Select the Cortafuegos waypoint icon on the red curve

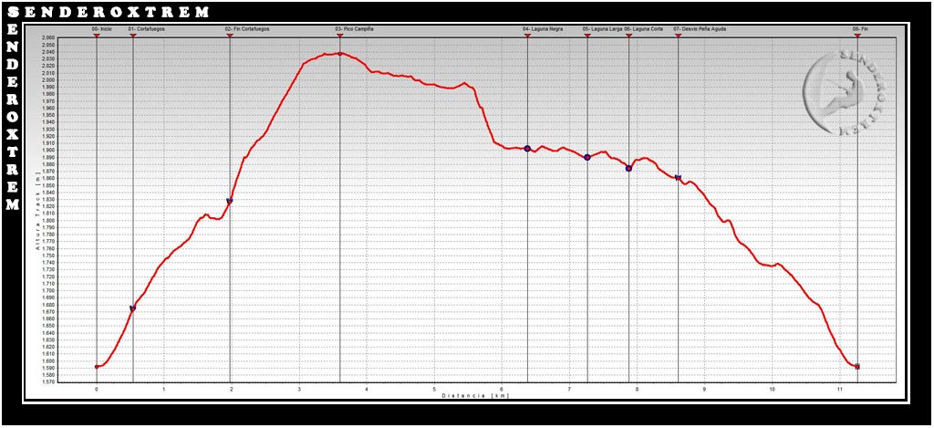pos(133,308)
